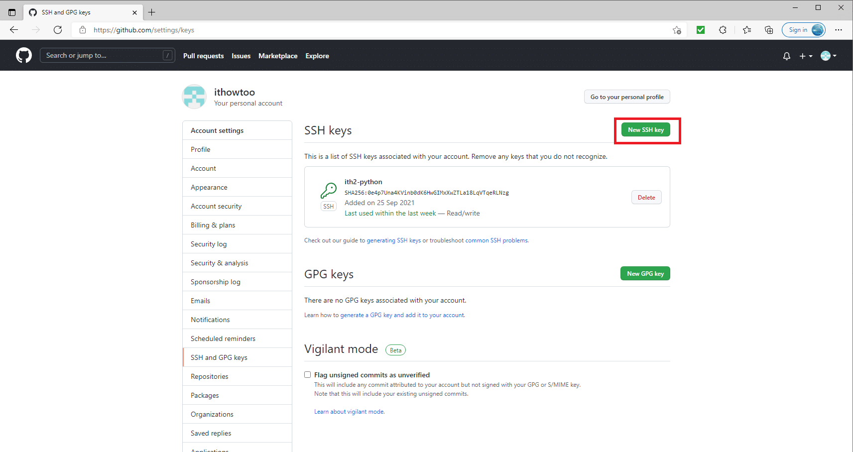Switch to the SSH and GPG keys tab
The height and width of the screenshot is (452, 853).
coord(219,357)
